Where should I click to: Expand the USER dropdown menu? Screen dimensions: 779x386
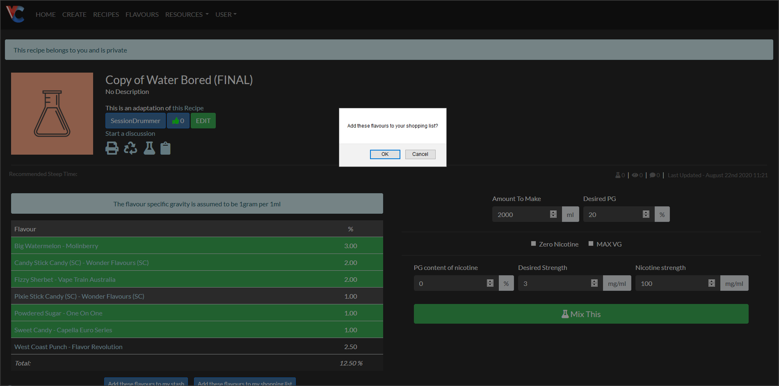pyautogui.click(x=226, y=14)
